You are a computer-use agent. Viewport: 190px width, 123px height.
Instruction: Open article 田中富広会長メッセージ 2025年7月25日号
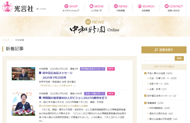[x=57, y=75]
